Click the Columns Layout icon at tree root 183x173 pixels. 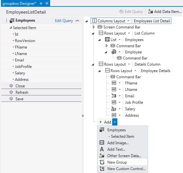point(94,21)
